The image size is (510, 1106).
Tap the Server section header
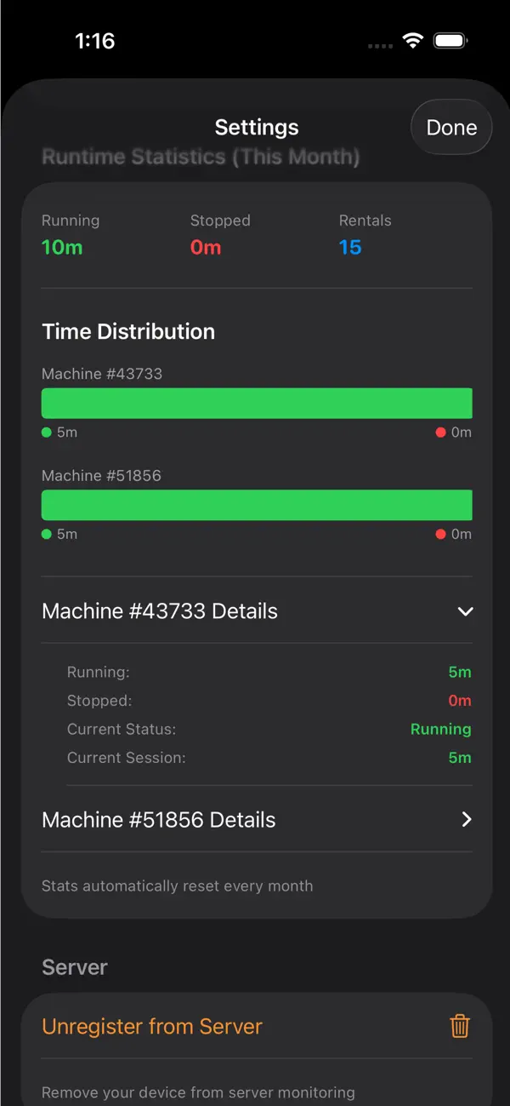tap(74, 966)
